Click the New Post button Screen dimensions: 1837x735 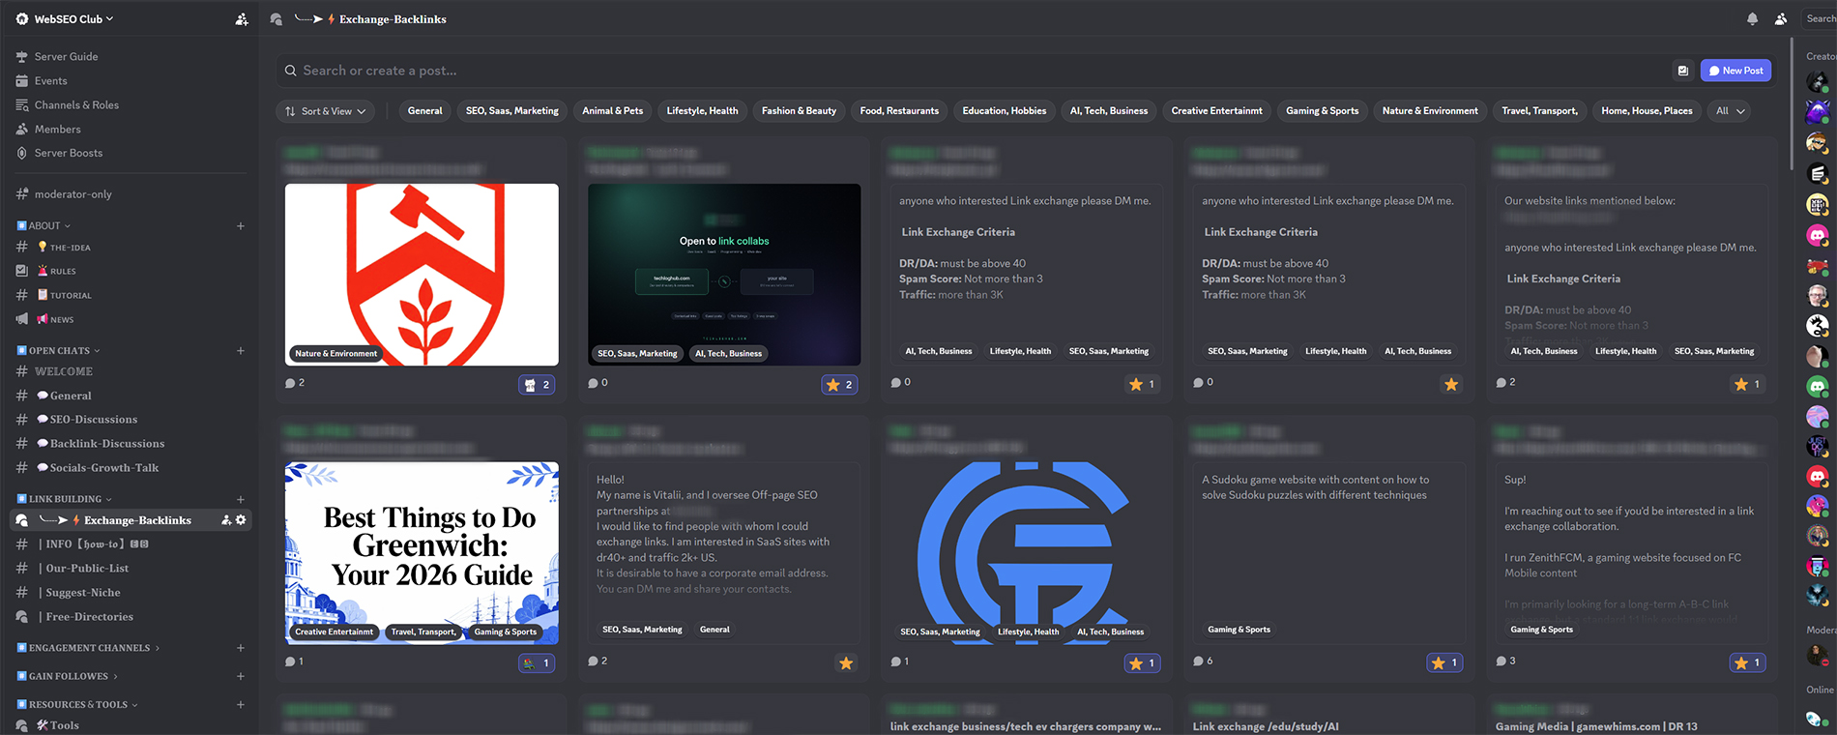(x=1735, y=71)
